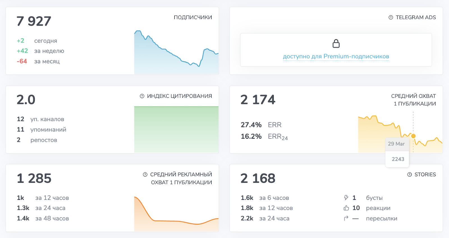Image resolution: width=449 pixels, height=238 pixels.
Task: Click the yellow data point on reach chart
Action: (x=413, y=136)
